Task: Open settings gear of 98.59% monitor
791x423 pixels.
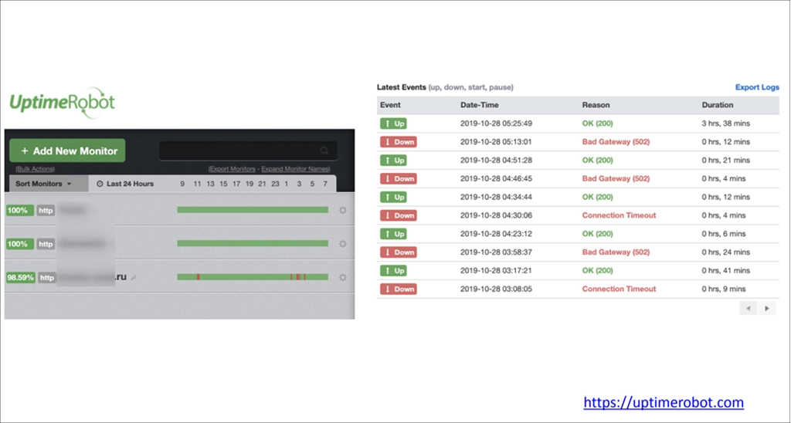Action: click(342, 277)
